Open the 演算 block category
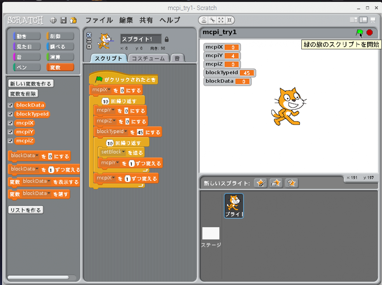Image resolution: width=382 pixels, height=285 pixels. 60,57
